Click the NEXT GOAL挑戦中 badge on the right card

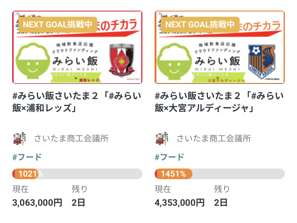[200, 25]
